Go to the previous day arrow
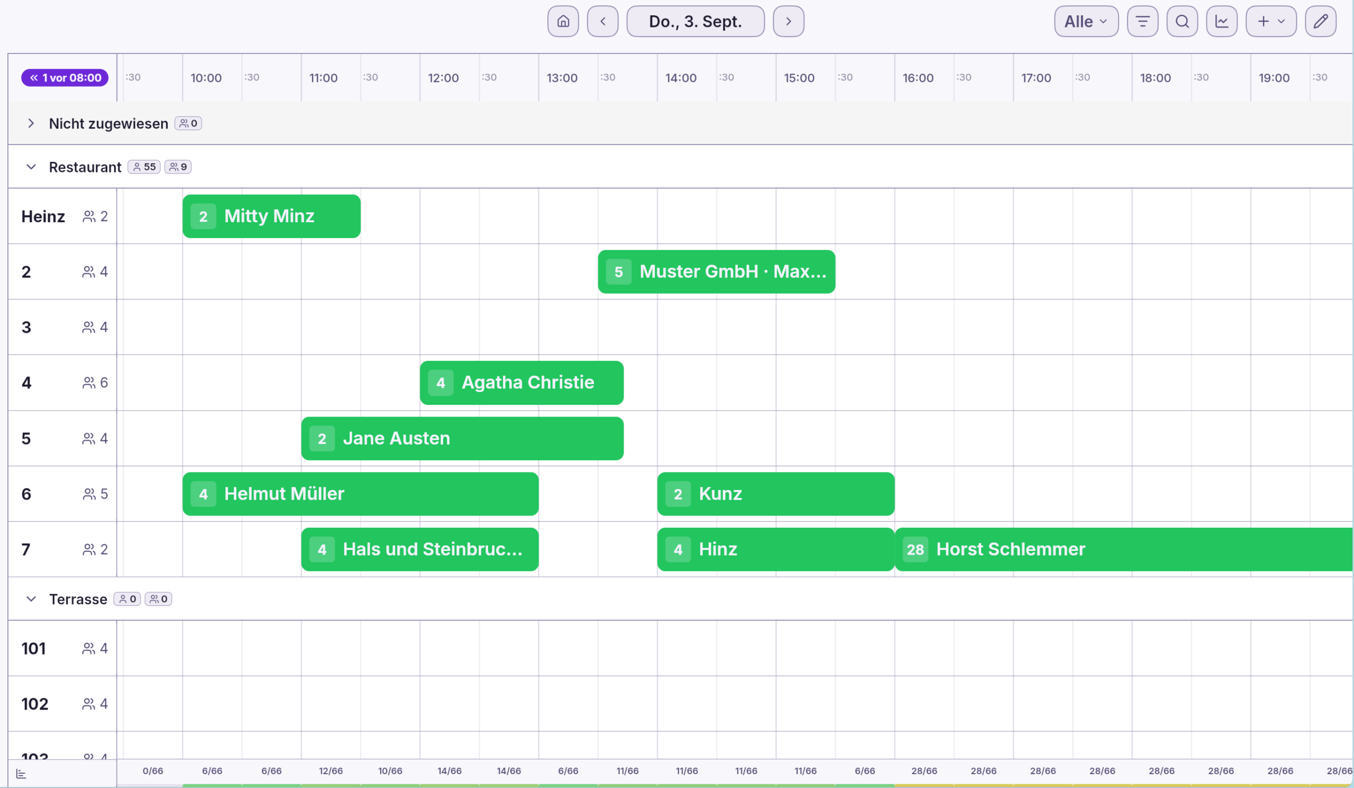 click(x=602, y=22)
